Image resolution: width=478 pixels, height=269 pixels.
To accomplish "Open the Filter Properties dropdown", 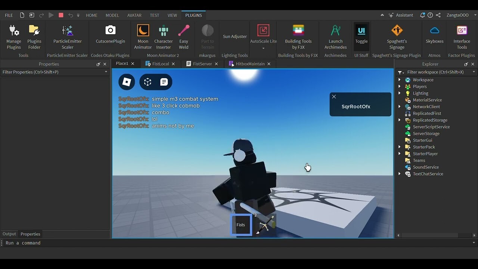I will tap(105, 72).
